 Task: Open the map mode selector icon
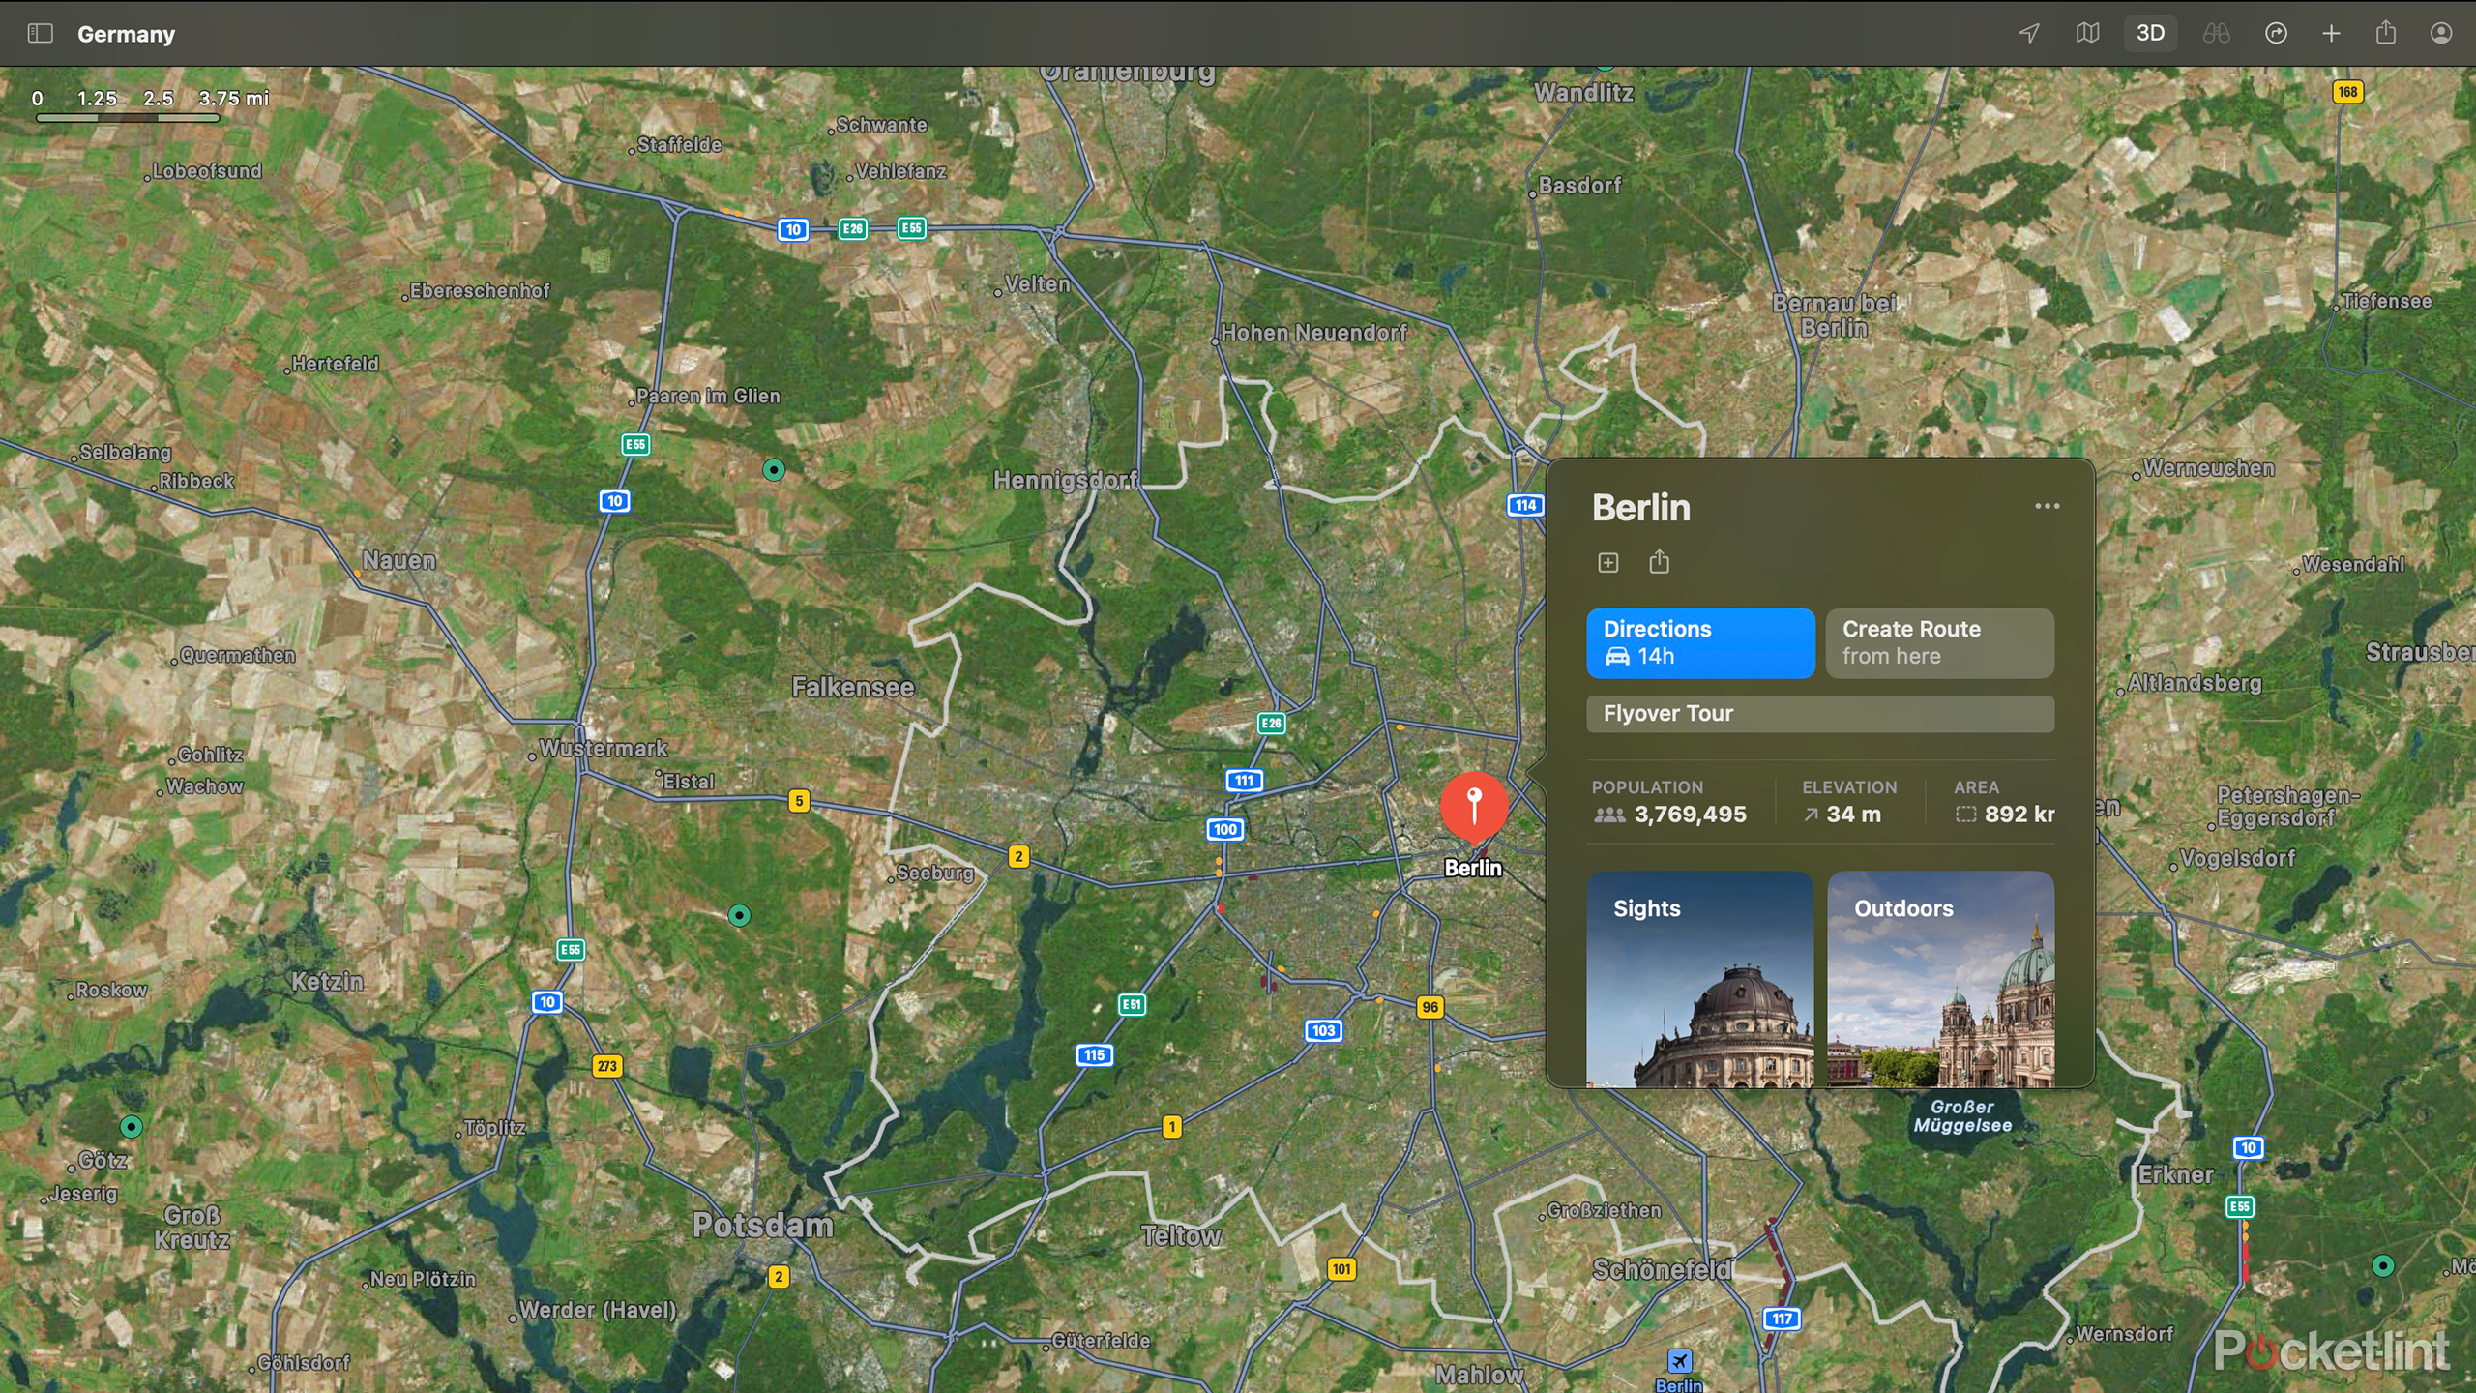point(2087,34)
